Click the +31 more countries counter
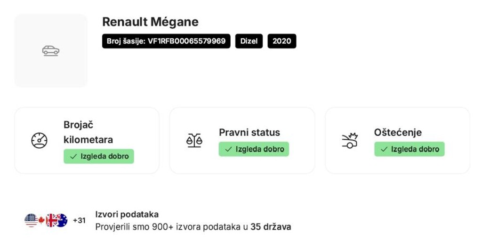This screenshot has width=482, height=249. point(79,220)
